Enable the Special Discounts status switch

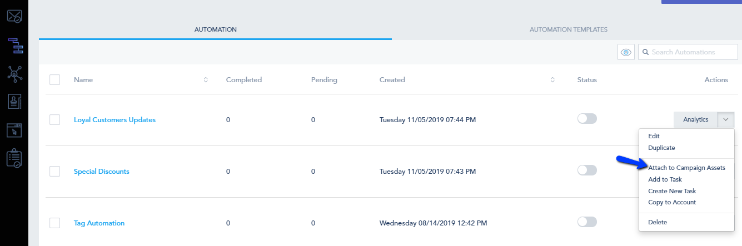pyautogui.click(x=586, y=170)
